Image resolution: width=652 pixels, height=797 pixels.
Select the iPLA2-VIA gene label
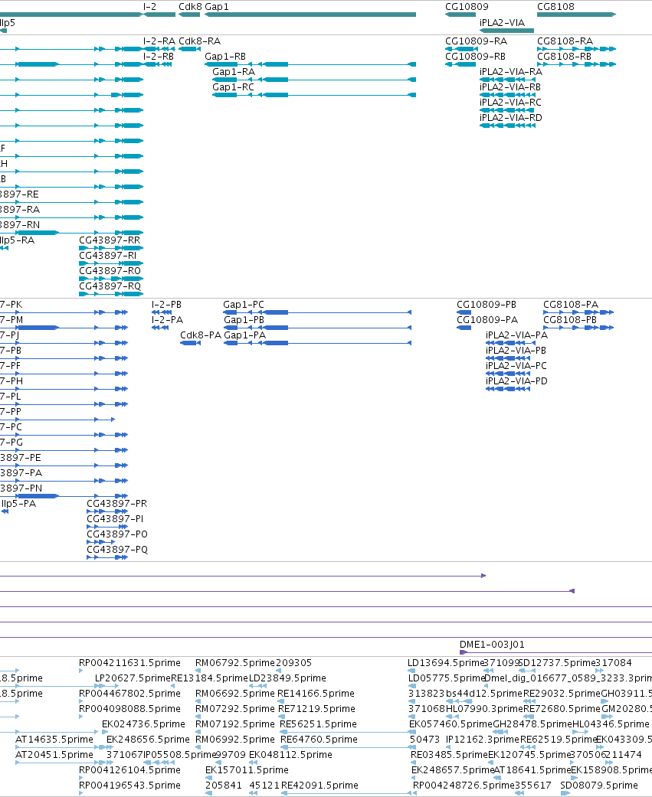coord(502,23)
